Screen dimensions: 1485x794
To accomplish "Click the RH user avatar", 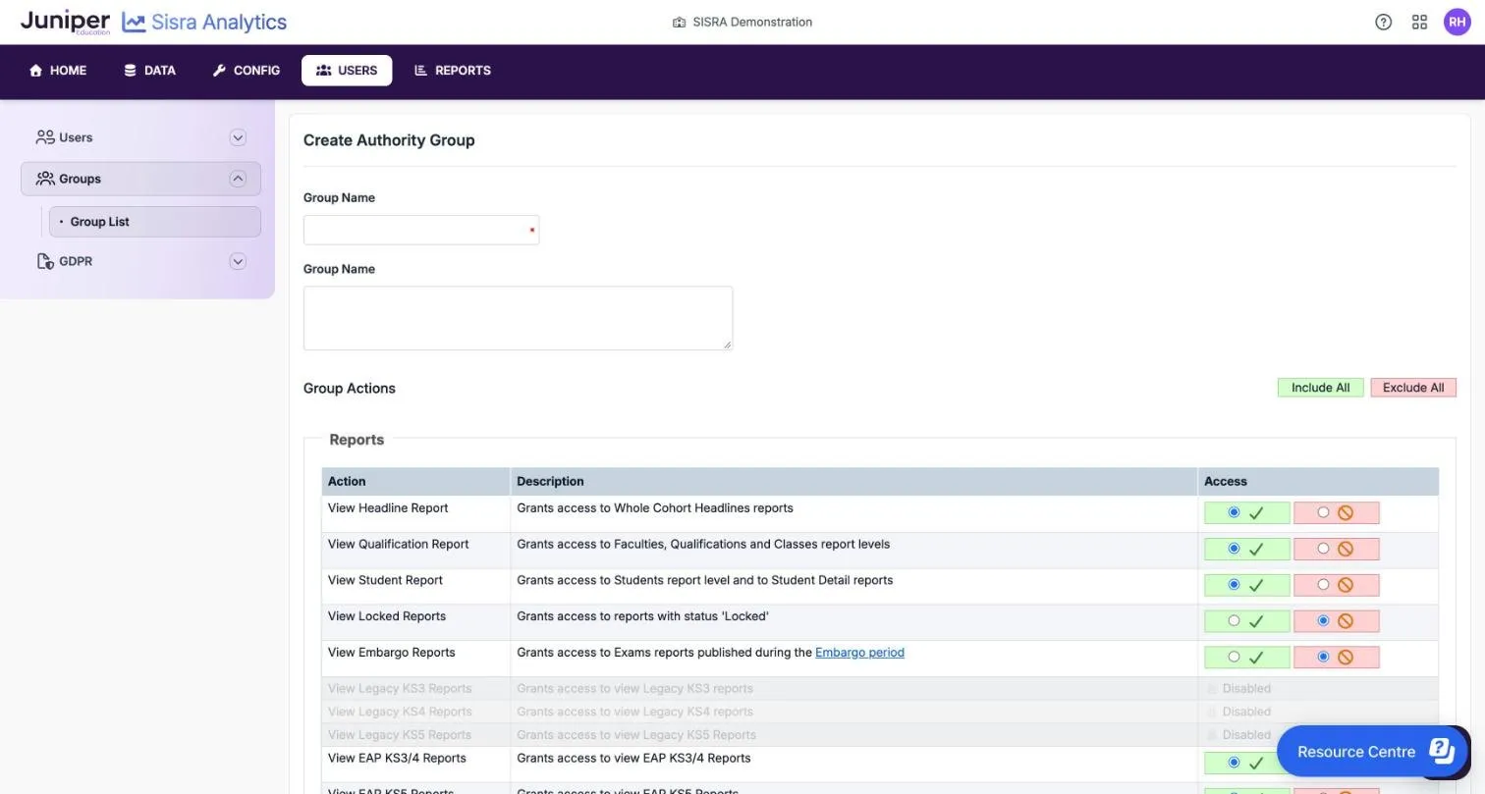I will pyautogui.click(x=1457, y=22).
